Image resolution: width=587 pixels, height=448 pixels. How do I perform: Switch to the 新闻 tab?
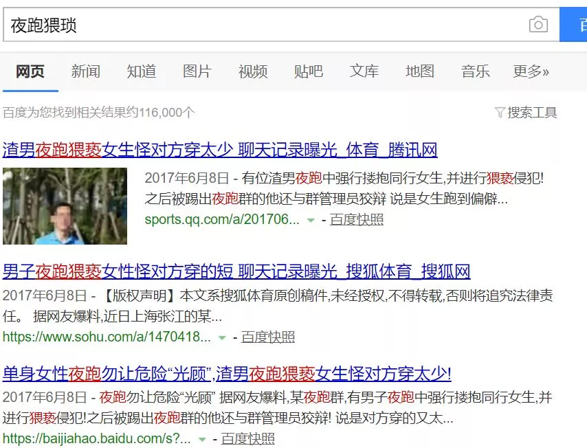[86, 71]
